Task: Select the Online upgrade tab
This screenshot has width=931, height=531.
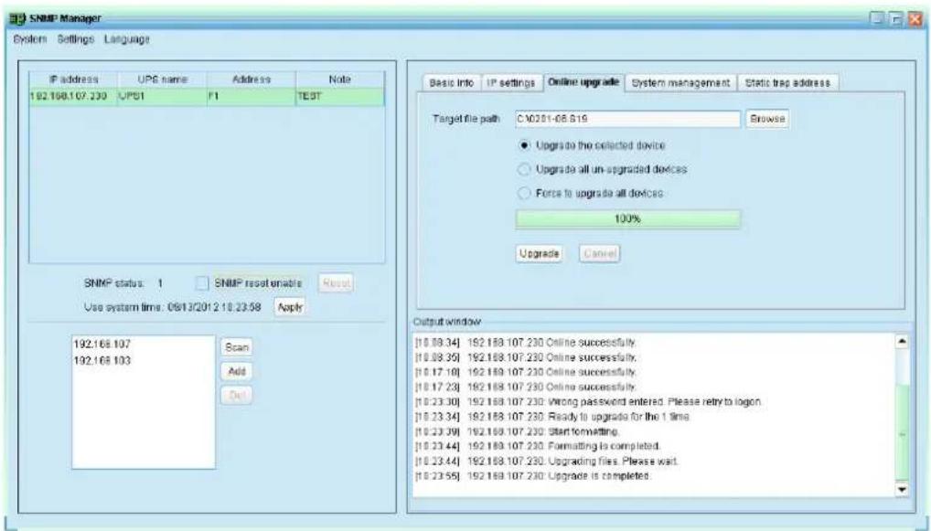Action: (583, 82)
